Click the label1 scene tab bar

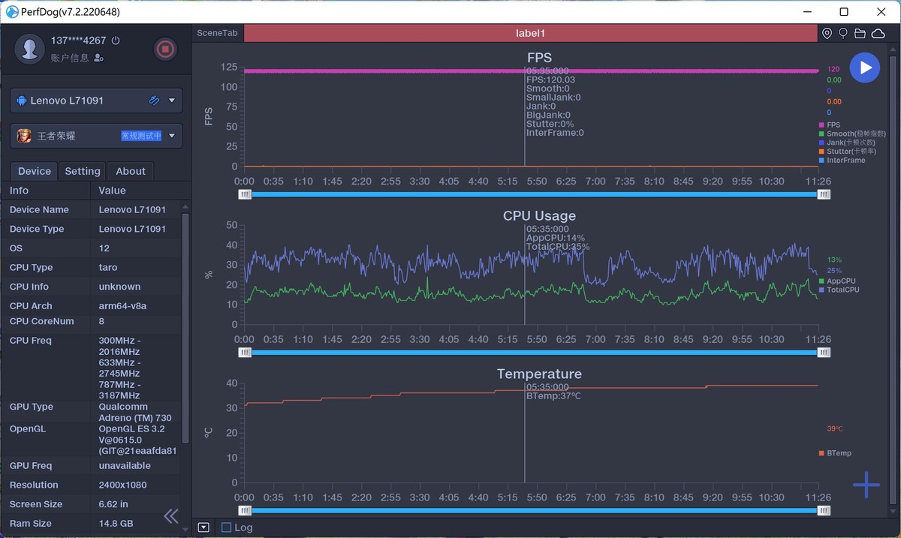click(x=530, y=34)
